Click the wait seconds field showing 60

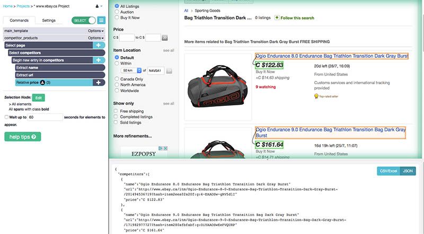pyautogui.click(x=45, y=118)
